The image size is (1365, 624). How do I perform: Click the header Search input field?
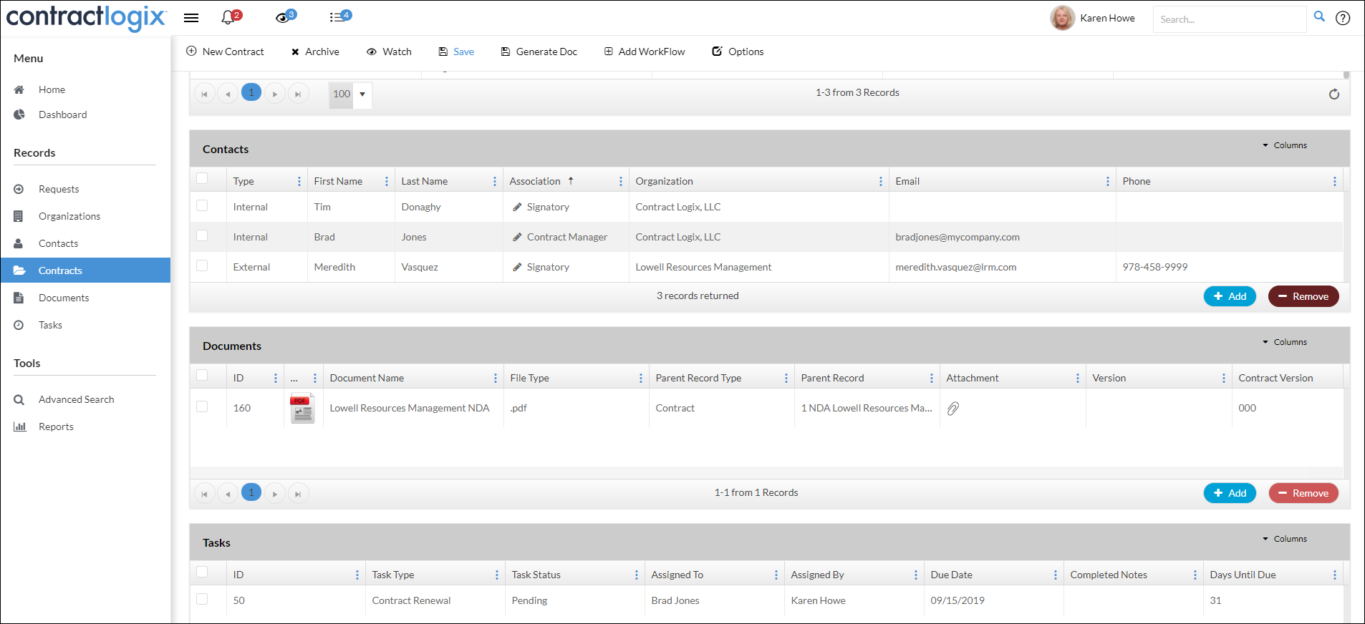tap(1229, 19)
